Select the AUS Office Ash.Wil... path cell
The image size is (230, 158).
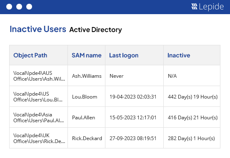39,76
